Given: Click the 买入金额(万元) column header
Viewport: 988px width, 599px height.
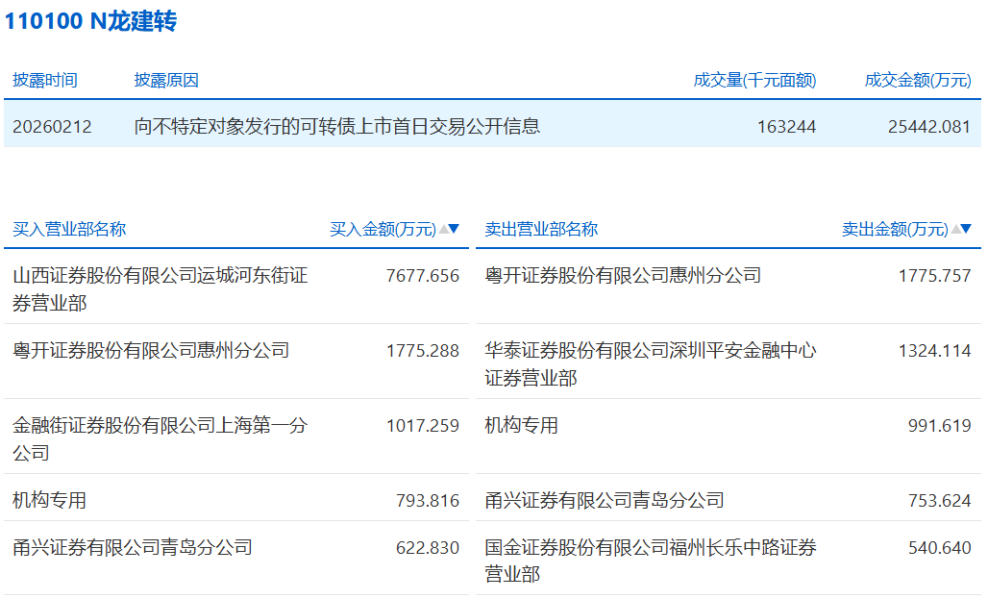Looking at the screenshot, I should point(383,230).
